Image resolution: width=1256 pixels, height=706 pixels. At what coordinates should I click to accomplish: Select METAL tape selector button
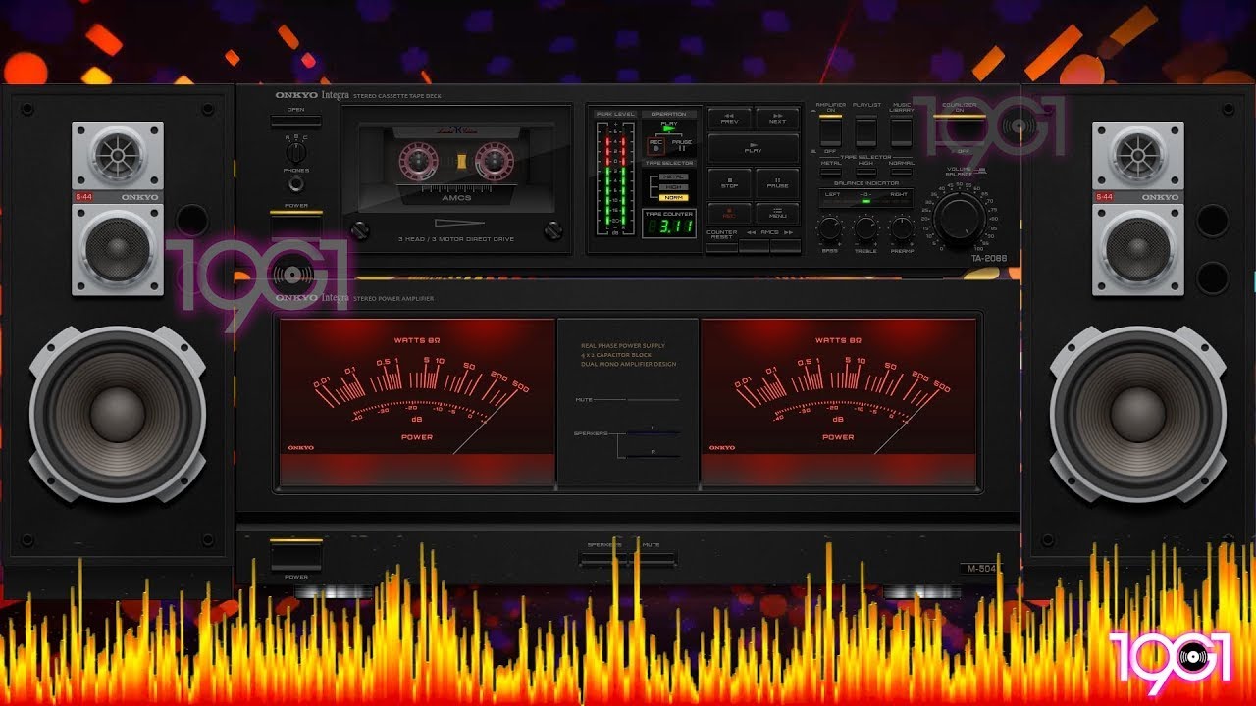[830, 172]
